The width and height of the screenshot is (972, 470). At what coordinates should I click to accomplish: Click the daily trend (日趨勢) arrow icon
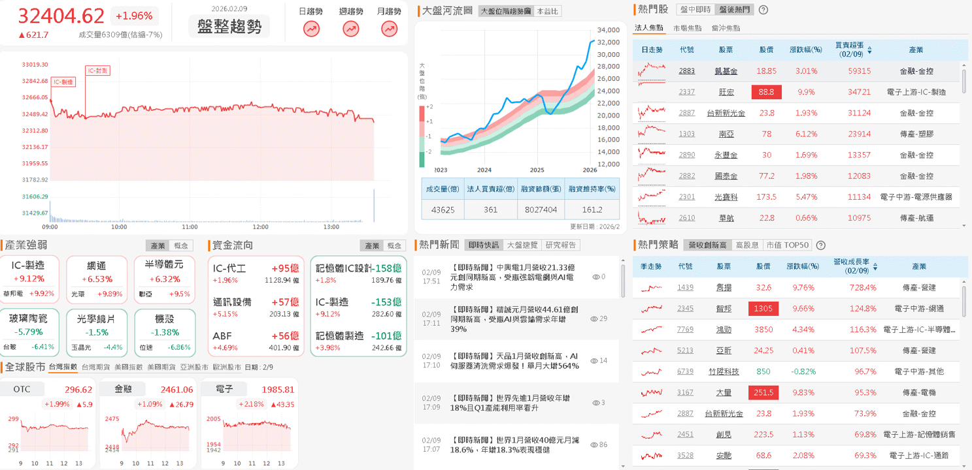[x=312, y=29]
